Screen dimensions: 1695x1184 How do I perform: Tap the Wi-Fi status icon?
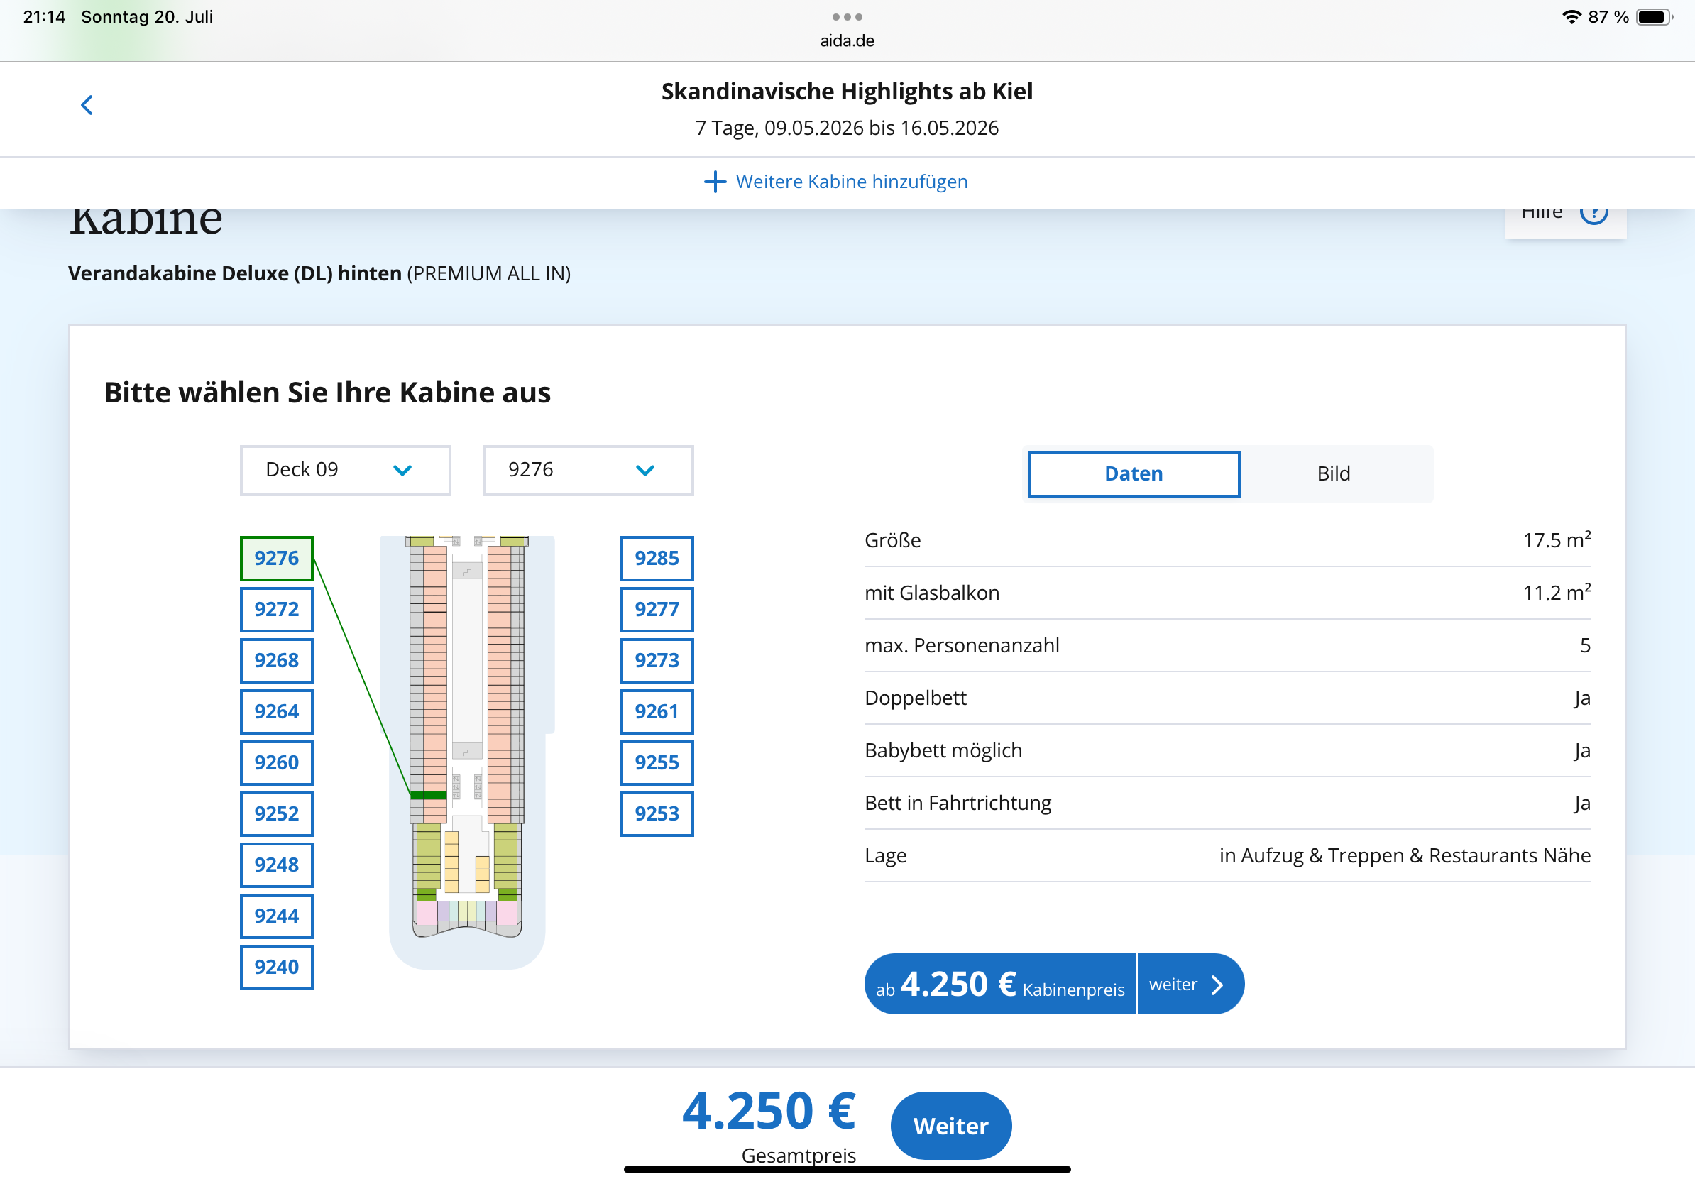point(1571,16)
